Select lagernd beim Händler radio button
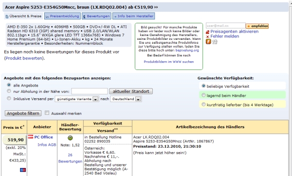The width and height of the screenshot is (292, 176). [203, 95]
